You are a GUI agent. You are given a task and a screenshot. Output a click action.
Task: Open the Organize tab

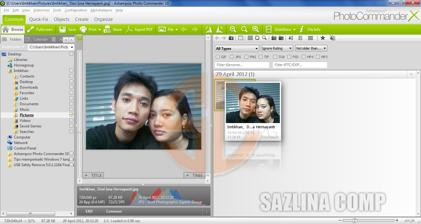[104, 19]
